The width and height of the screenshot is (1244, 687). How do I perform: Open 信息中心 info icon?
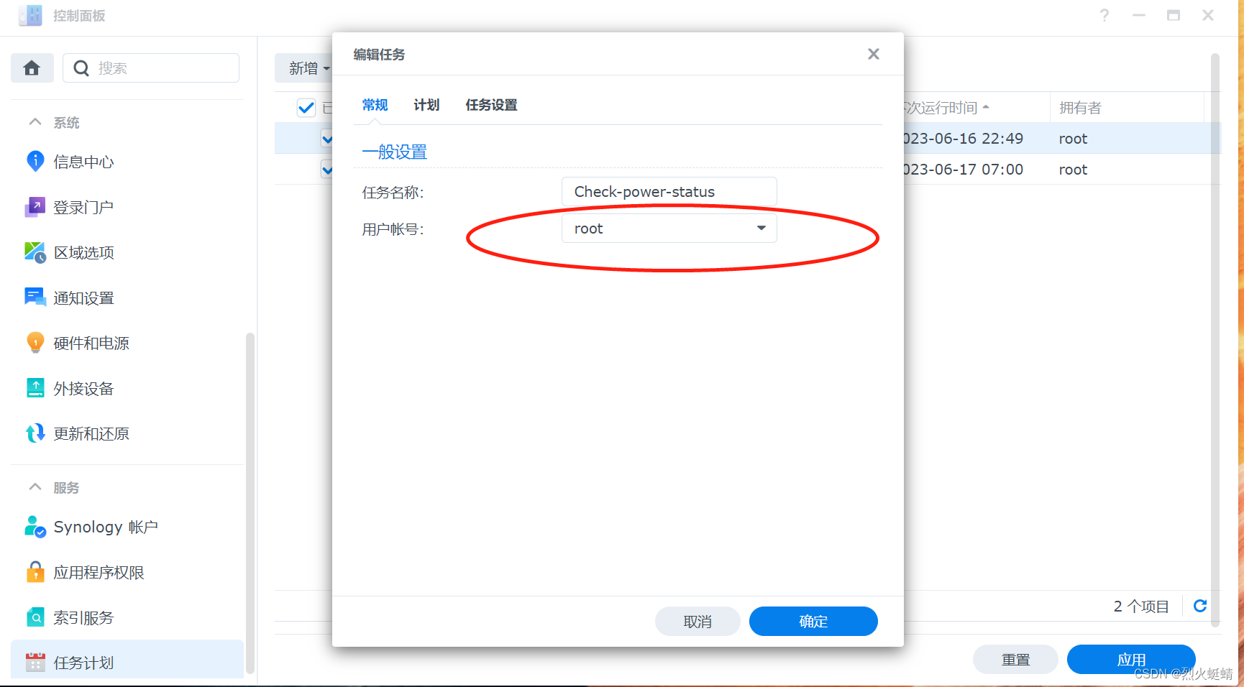35,161
